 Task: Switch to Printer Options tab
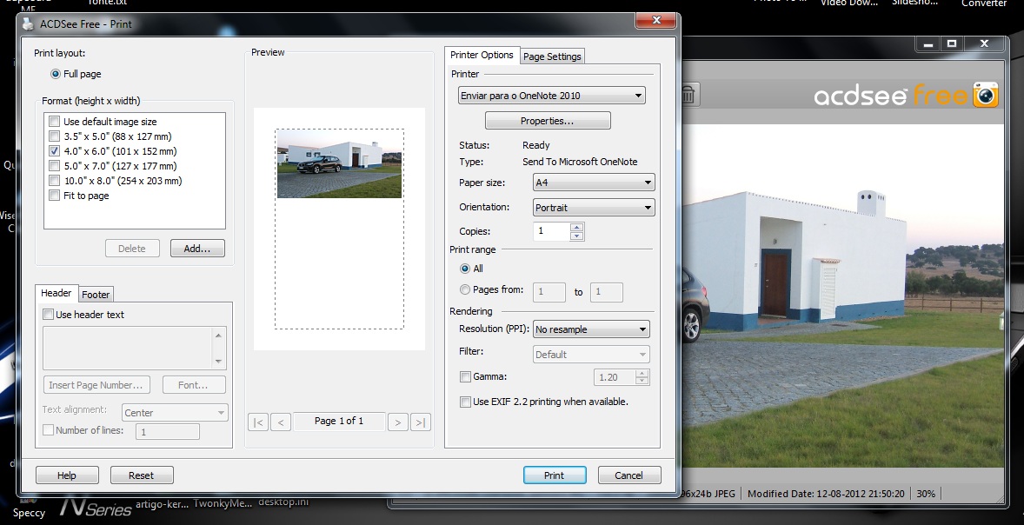[482, 55]
